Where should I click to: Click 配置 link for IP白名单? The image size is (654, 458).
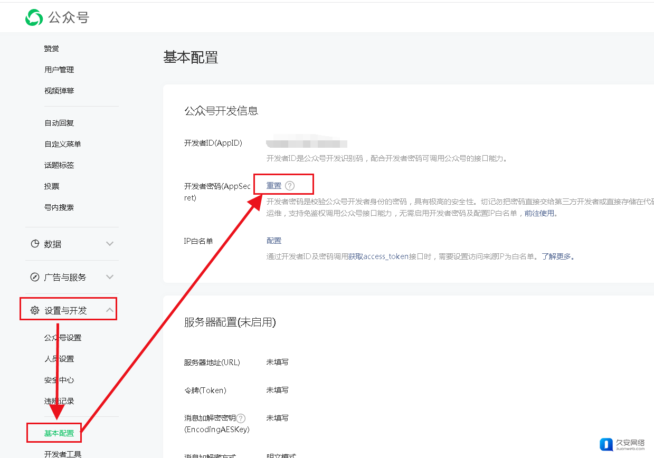pyautogui.click(x=274, y=241)
